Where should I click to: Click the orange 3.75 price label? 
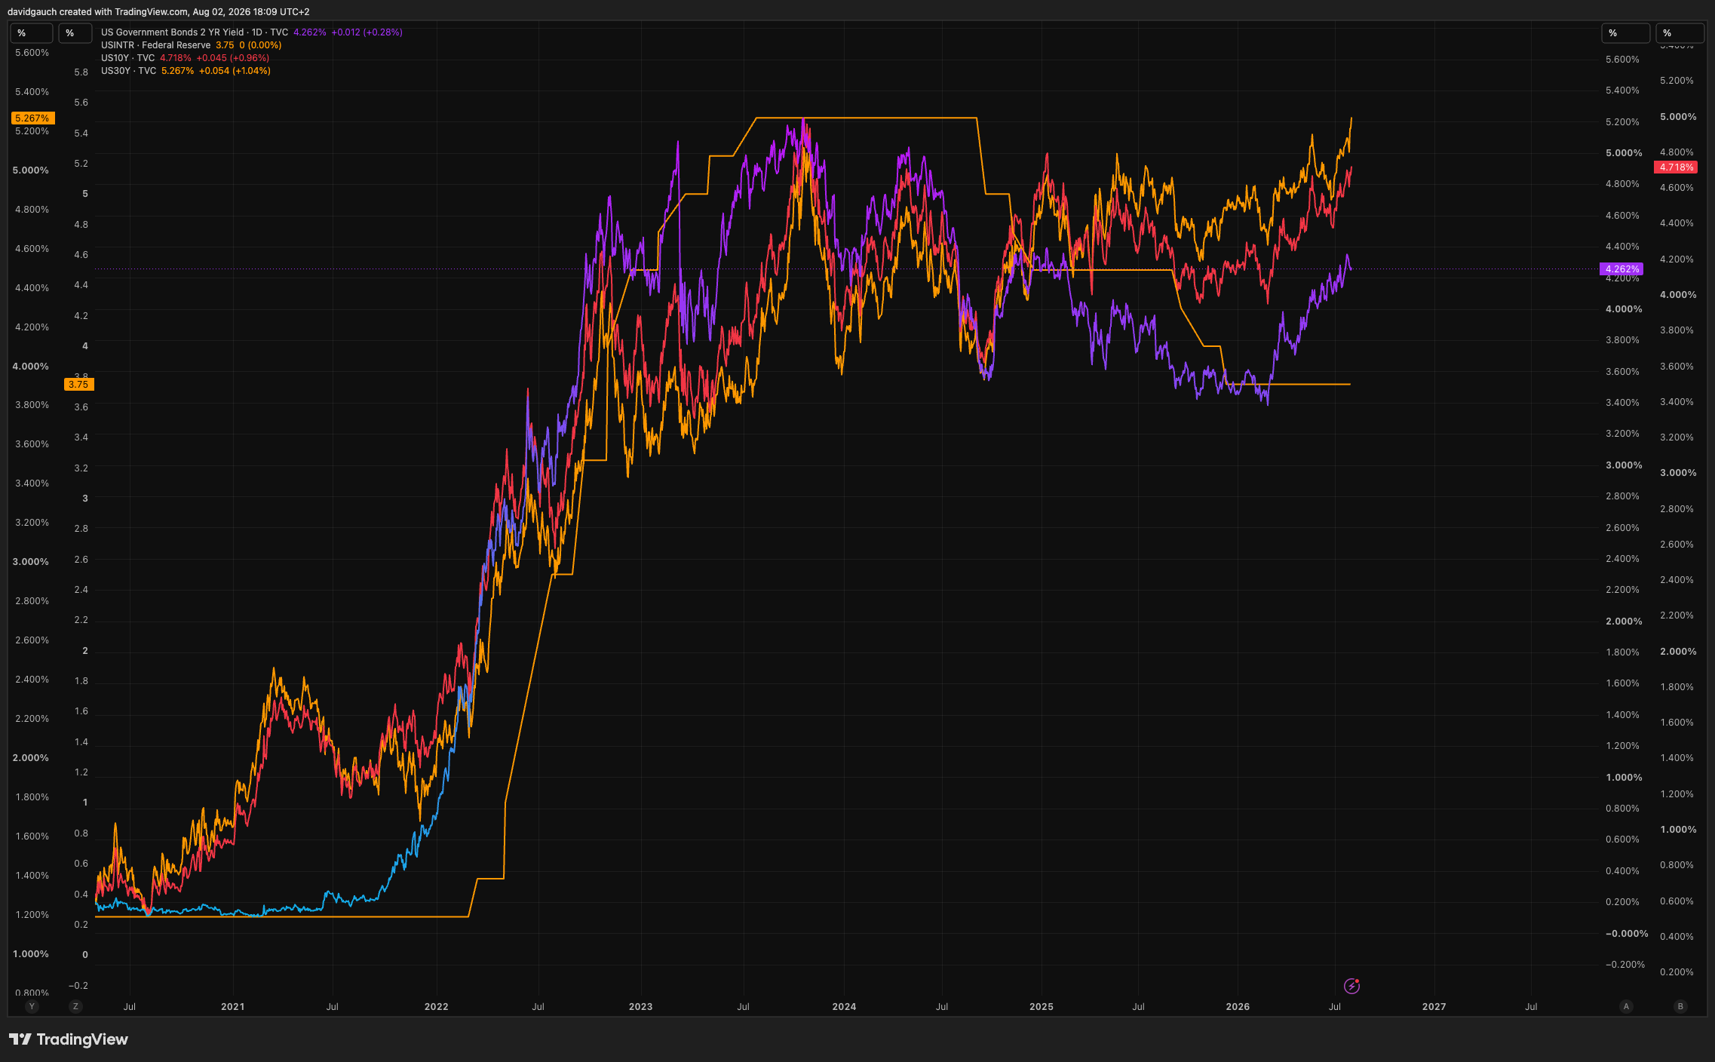[78, 385]
